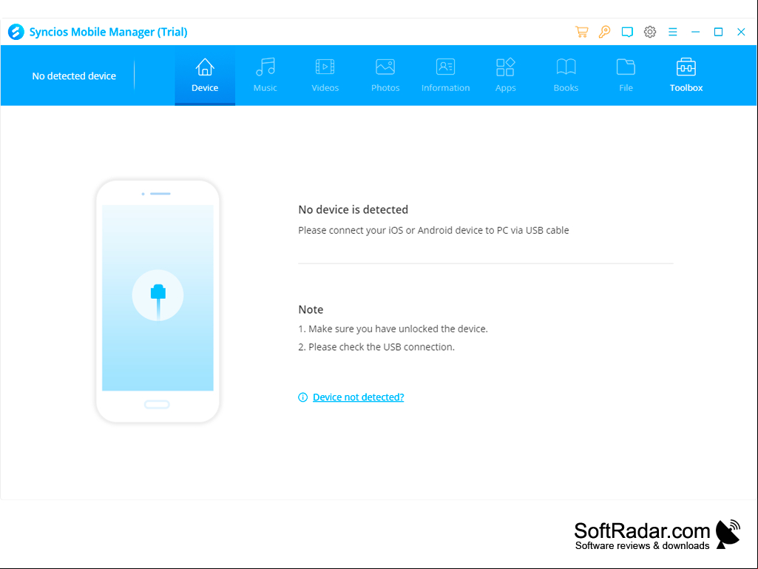The height and width of the screenshot is (569, 758).
Task: Click the shopping cart purchase icon
Action: point(581,32)
